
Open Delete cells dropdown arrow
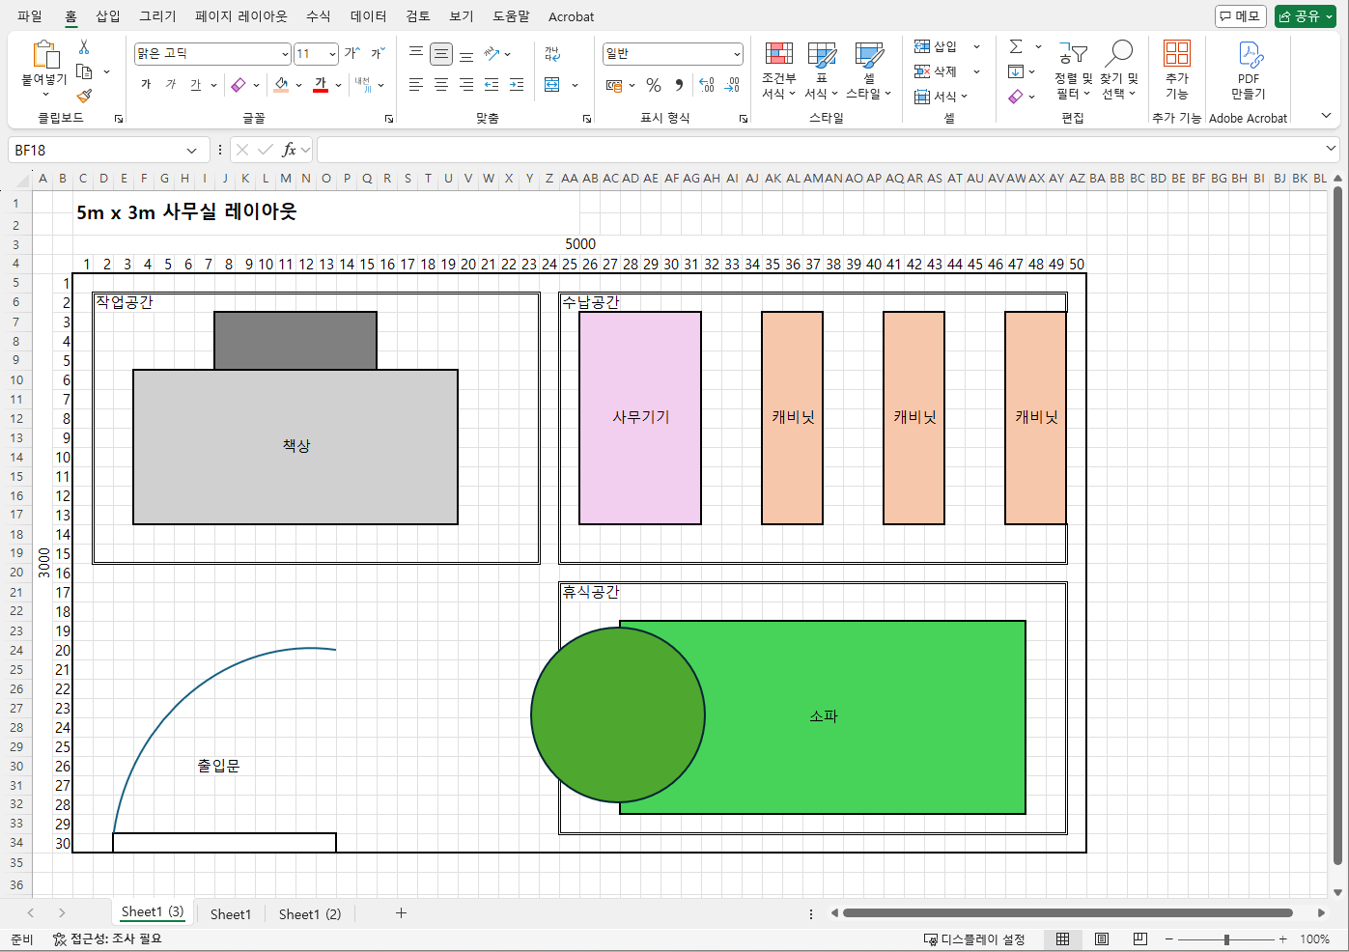(976, 71)
